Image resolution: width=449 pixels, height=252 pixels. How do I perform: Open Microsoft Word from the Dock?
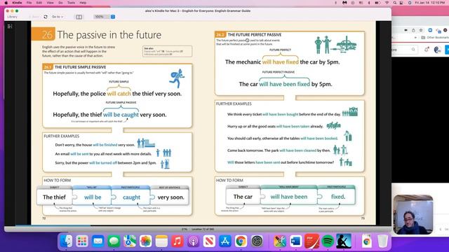coord(295,241)
